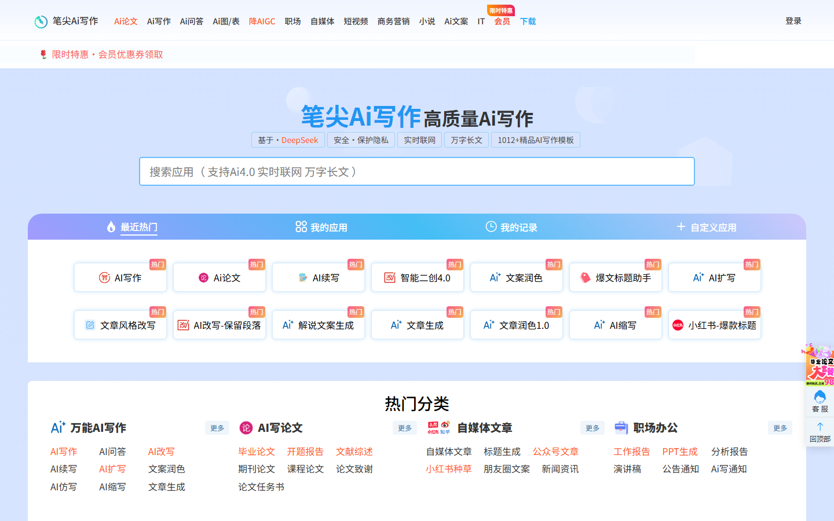Open the 解说文案生成 app card
Viewport: 834px width, 521px height.
coord(319,325)
